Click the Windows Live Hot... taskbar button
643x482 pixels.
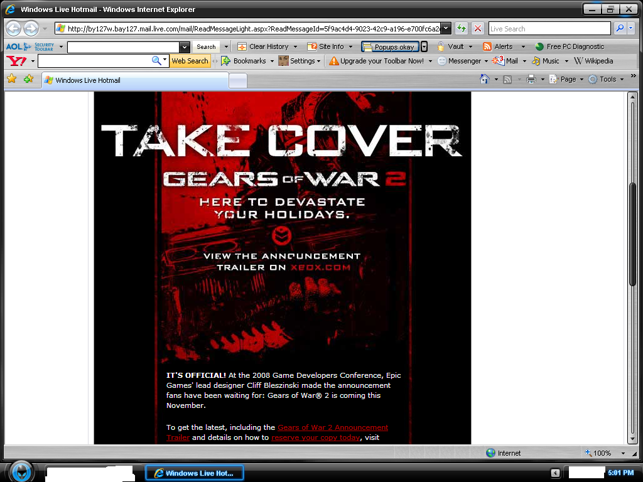pyautogui.click(x=195, y=473)
